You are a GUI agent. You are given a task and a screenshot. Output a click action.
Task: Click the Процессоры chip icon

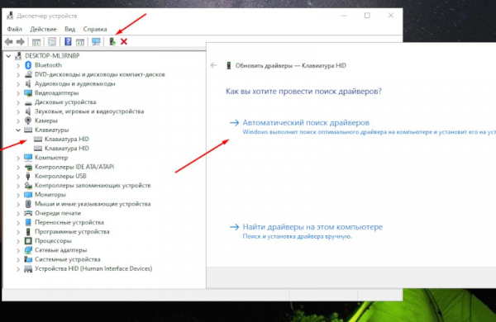pos(28,241)
